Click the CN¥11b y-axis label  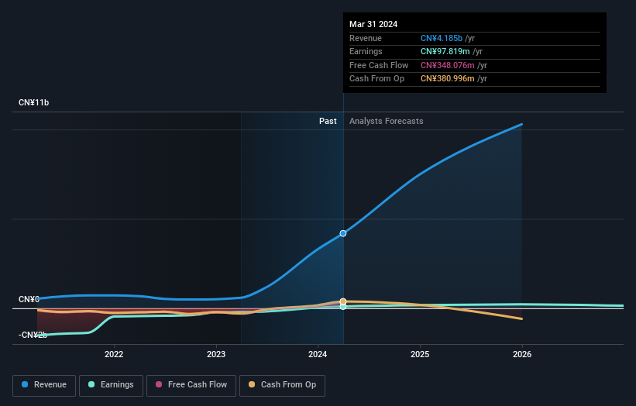pos(33,102)
